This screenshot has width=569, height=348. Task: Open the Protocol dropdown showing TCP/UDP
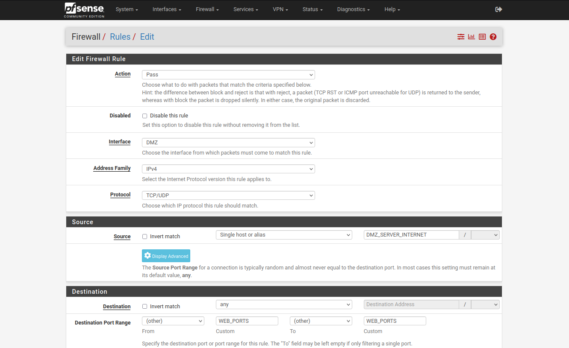point(228,196)
